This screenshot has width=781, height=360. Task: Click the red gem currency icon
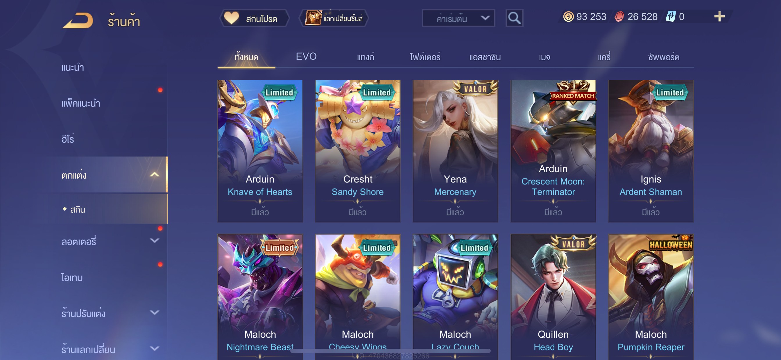point(619,17)
